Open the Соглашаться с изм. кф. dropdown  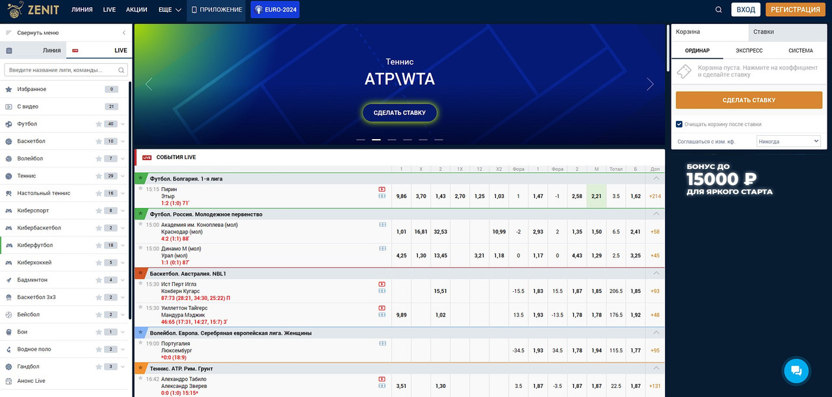788,141
